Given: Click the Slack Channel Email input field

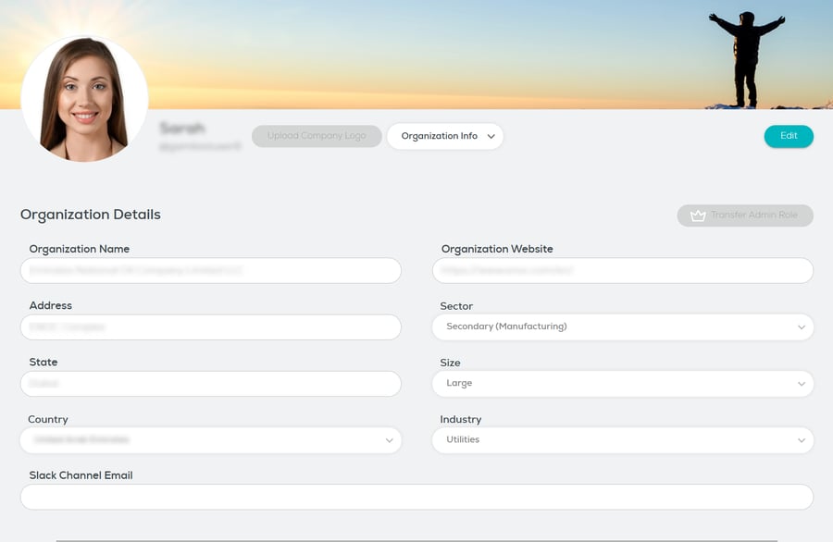Looking at the screenshot, I should click(416, 497).
